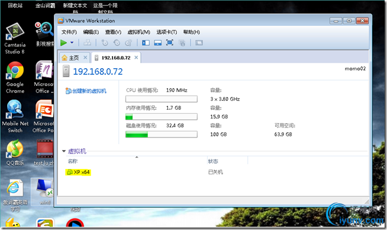The height and width of the screenshot is (230, 387).
Task: Collapse the 虚拟机 section
Action: coord(64,151)
